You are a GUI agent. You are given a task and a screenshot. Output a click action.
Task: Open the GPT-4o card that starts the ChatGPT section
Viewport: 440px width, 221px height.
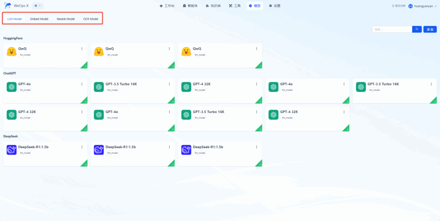click(x=45, y=91)
